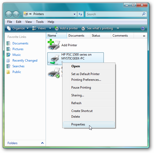This screenshot has width=154, height=153.
Task: Click inside the Search input field
Action: [114, 14]
